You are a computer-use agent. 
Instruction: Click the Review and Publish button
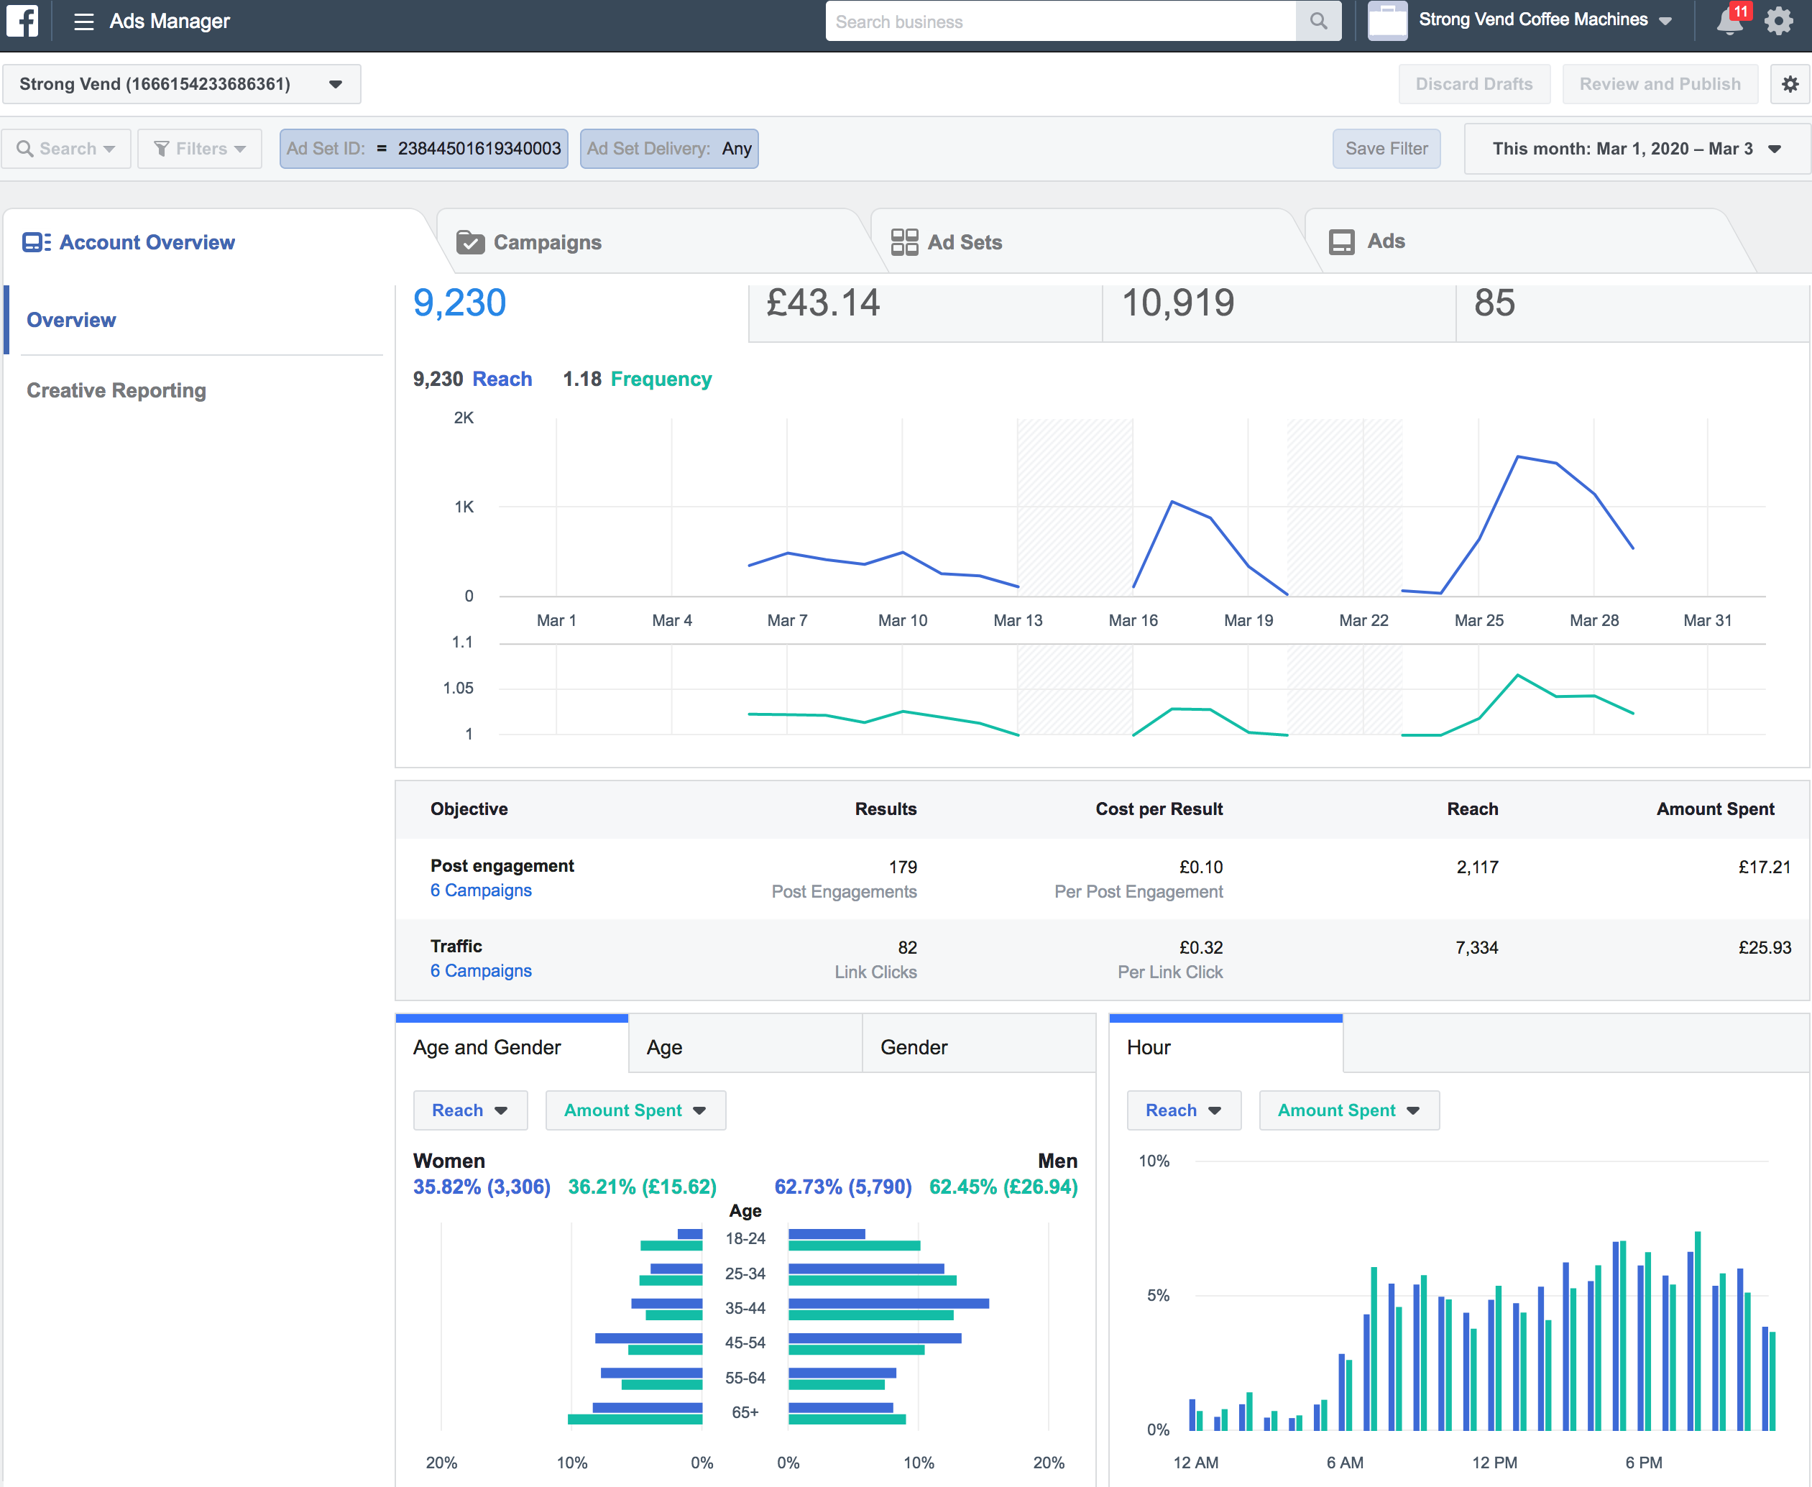[x=1660, y=84]
